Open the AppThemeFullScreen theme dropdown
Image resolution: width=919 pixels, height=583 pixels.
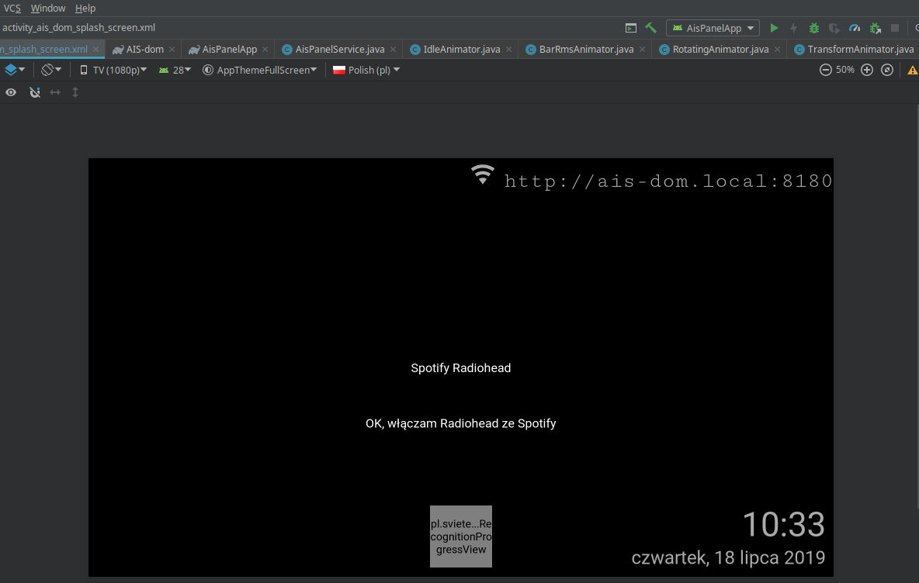(x=260, y=70)
